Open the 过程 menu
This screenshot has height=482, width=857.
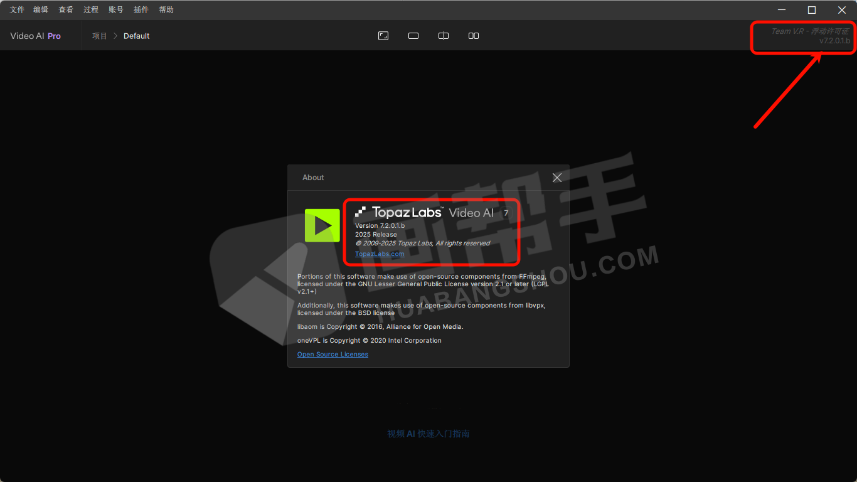click(91, 10)
